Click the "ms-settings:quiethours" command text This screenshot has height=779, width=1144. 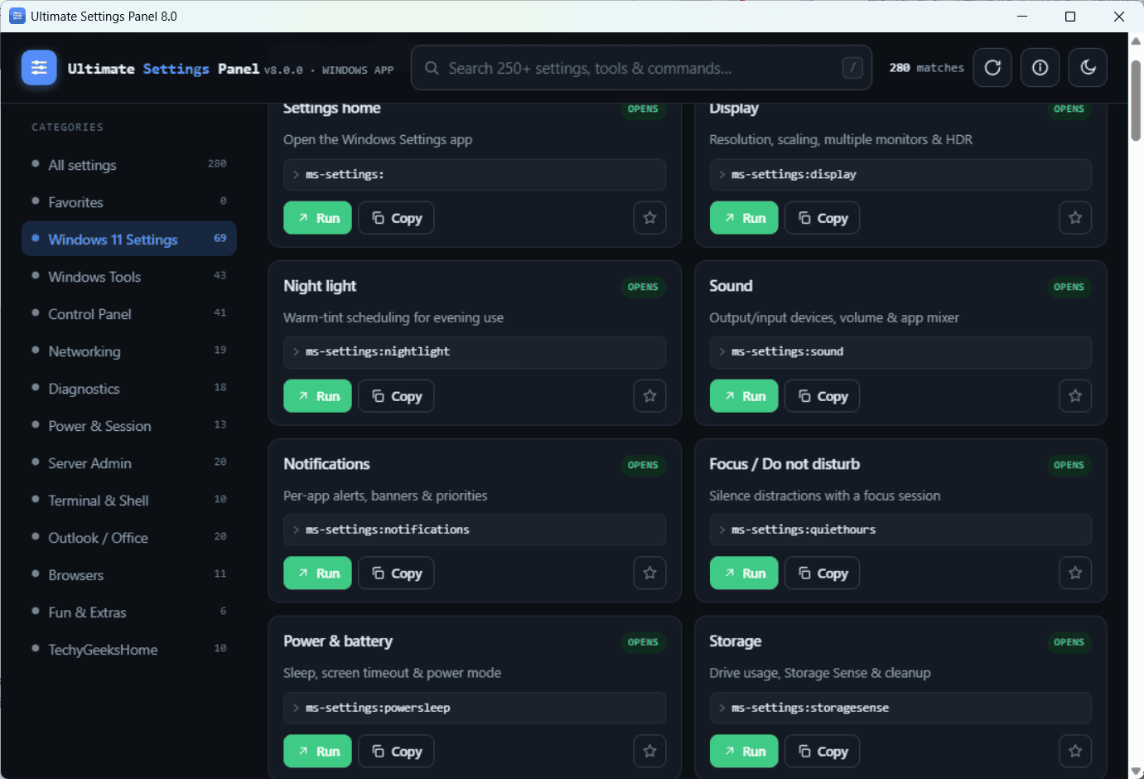point(804,530)
